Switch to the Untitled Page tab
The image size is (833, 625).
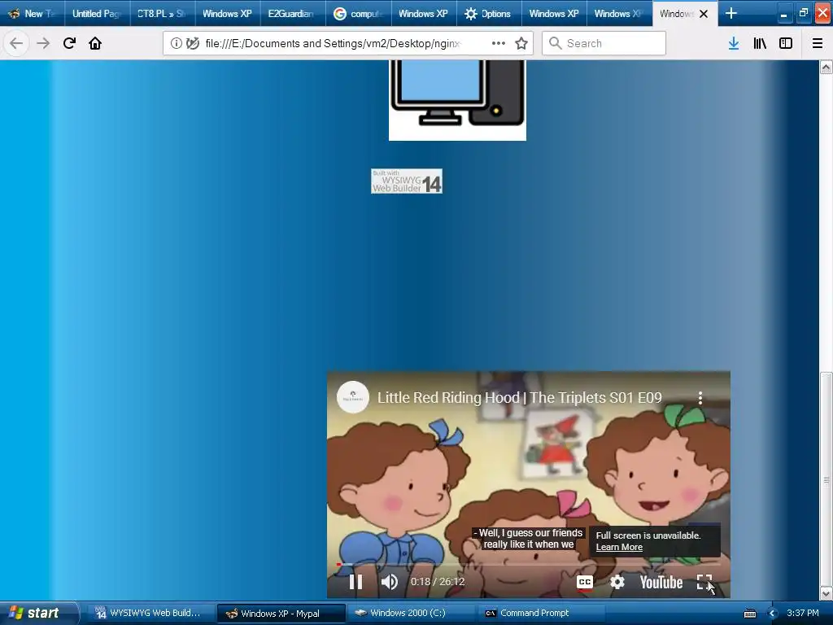[98, 13]
